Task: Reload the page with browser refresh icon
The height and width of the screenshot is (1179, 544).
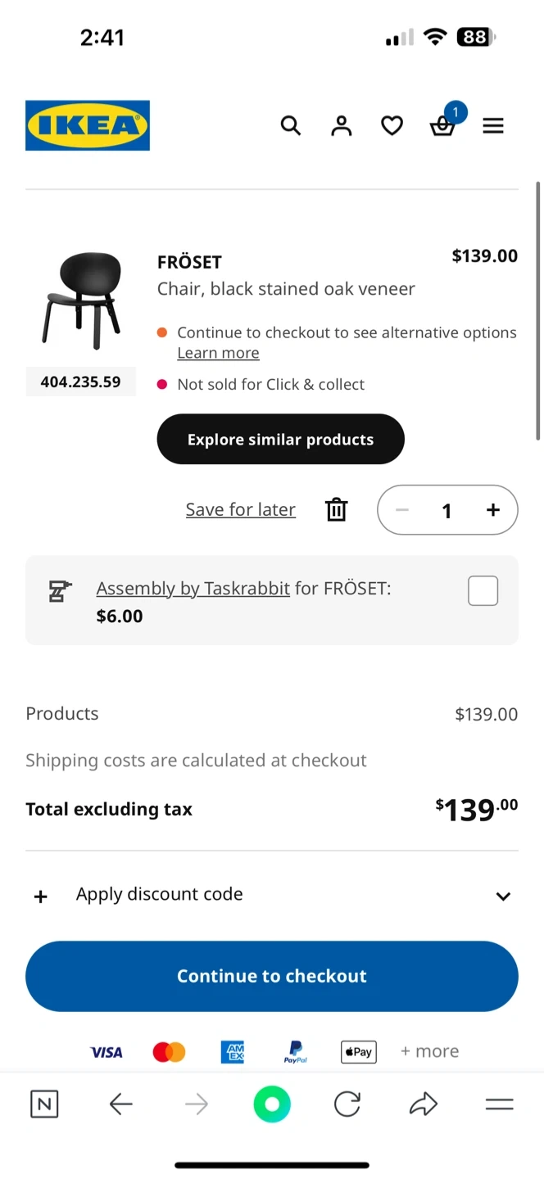Action: click(x=347, y=1104)
